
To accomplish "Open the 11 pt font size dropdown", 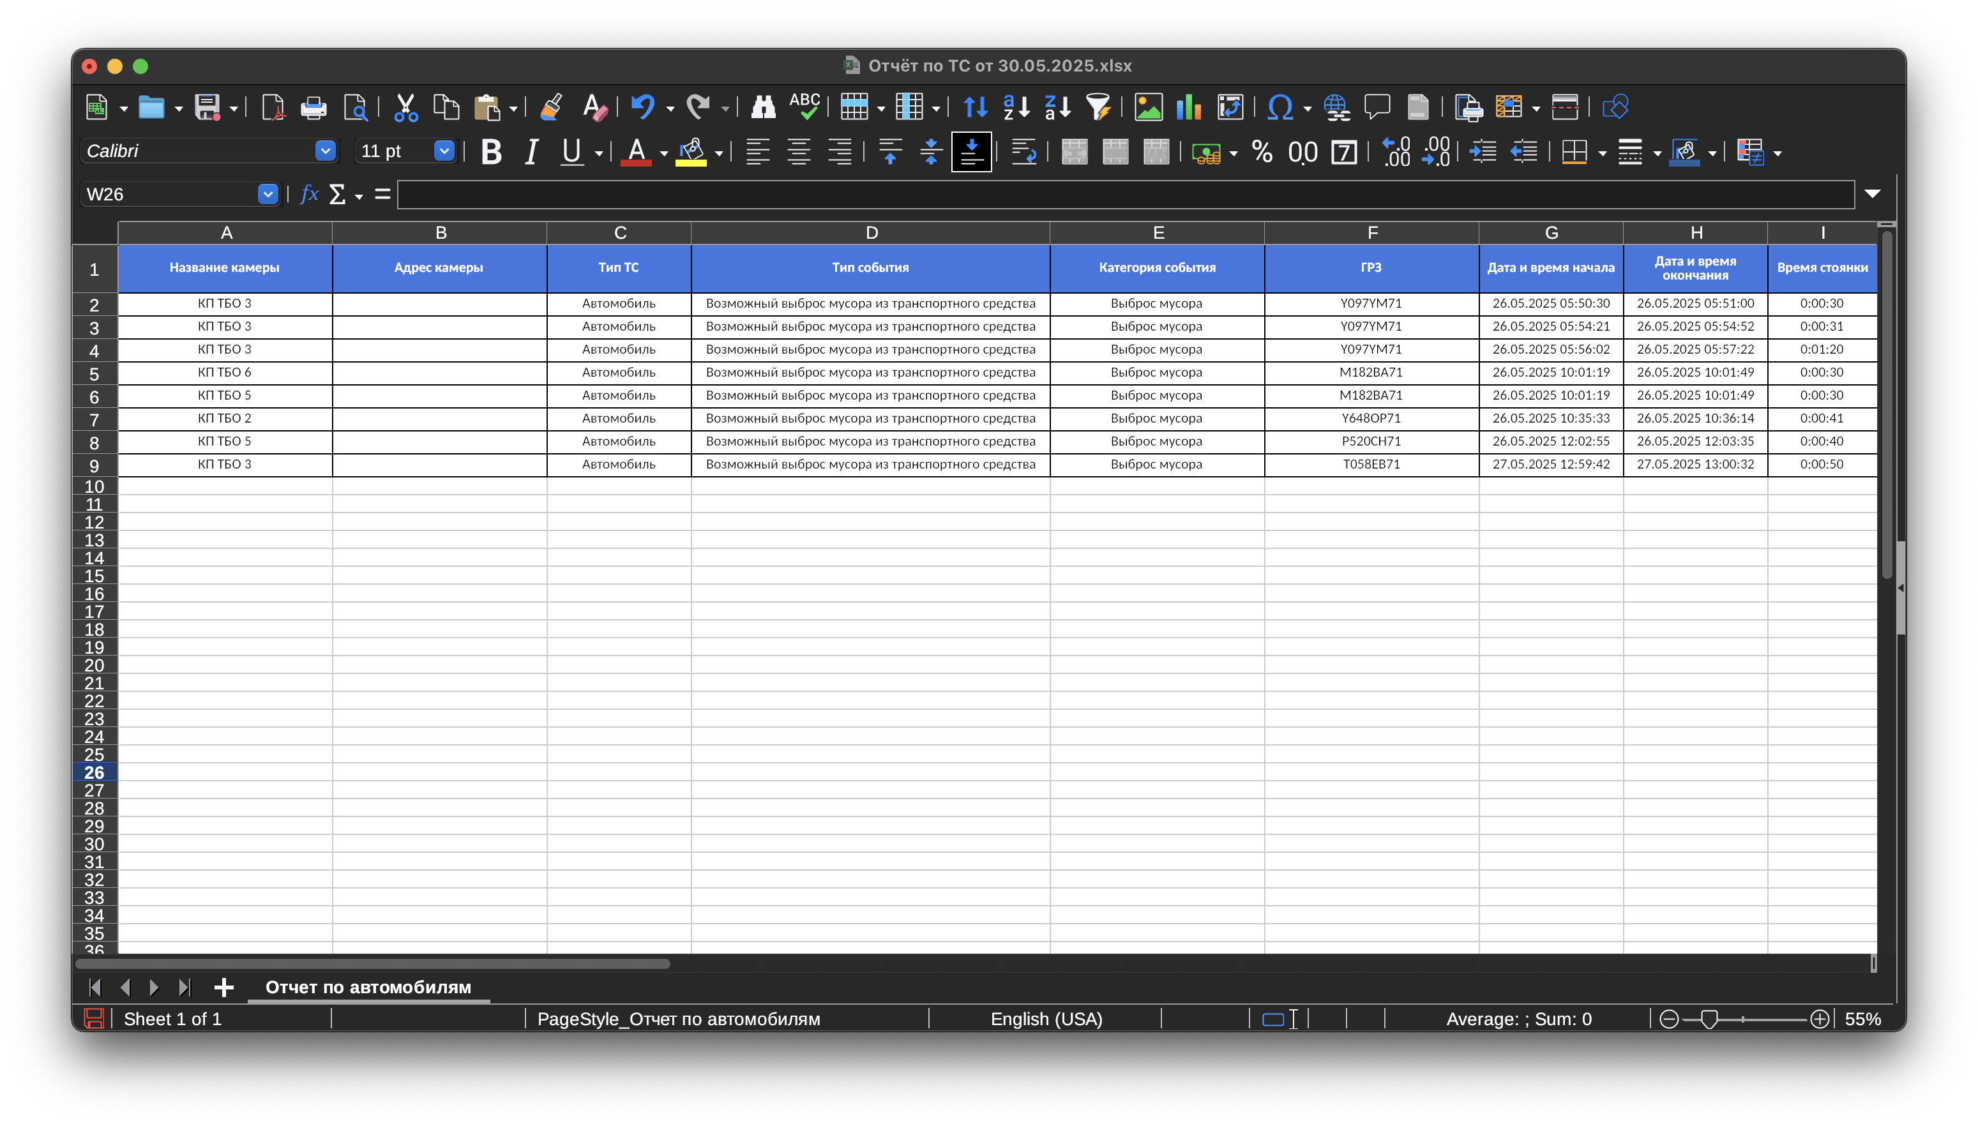I will click(443, 151).
